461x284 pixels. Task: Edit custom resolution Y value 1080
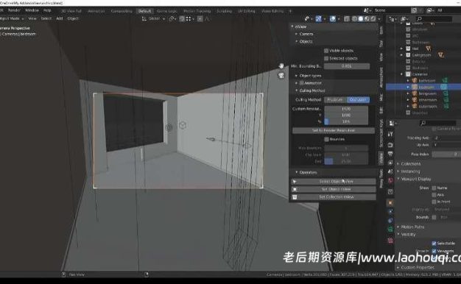[x=346, y=115]
